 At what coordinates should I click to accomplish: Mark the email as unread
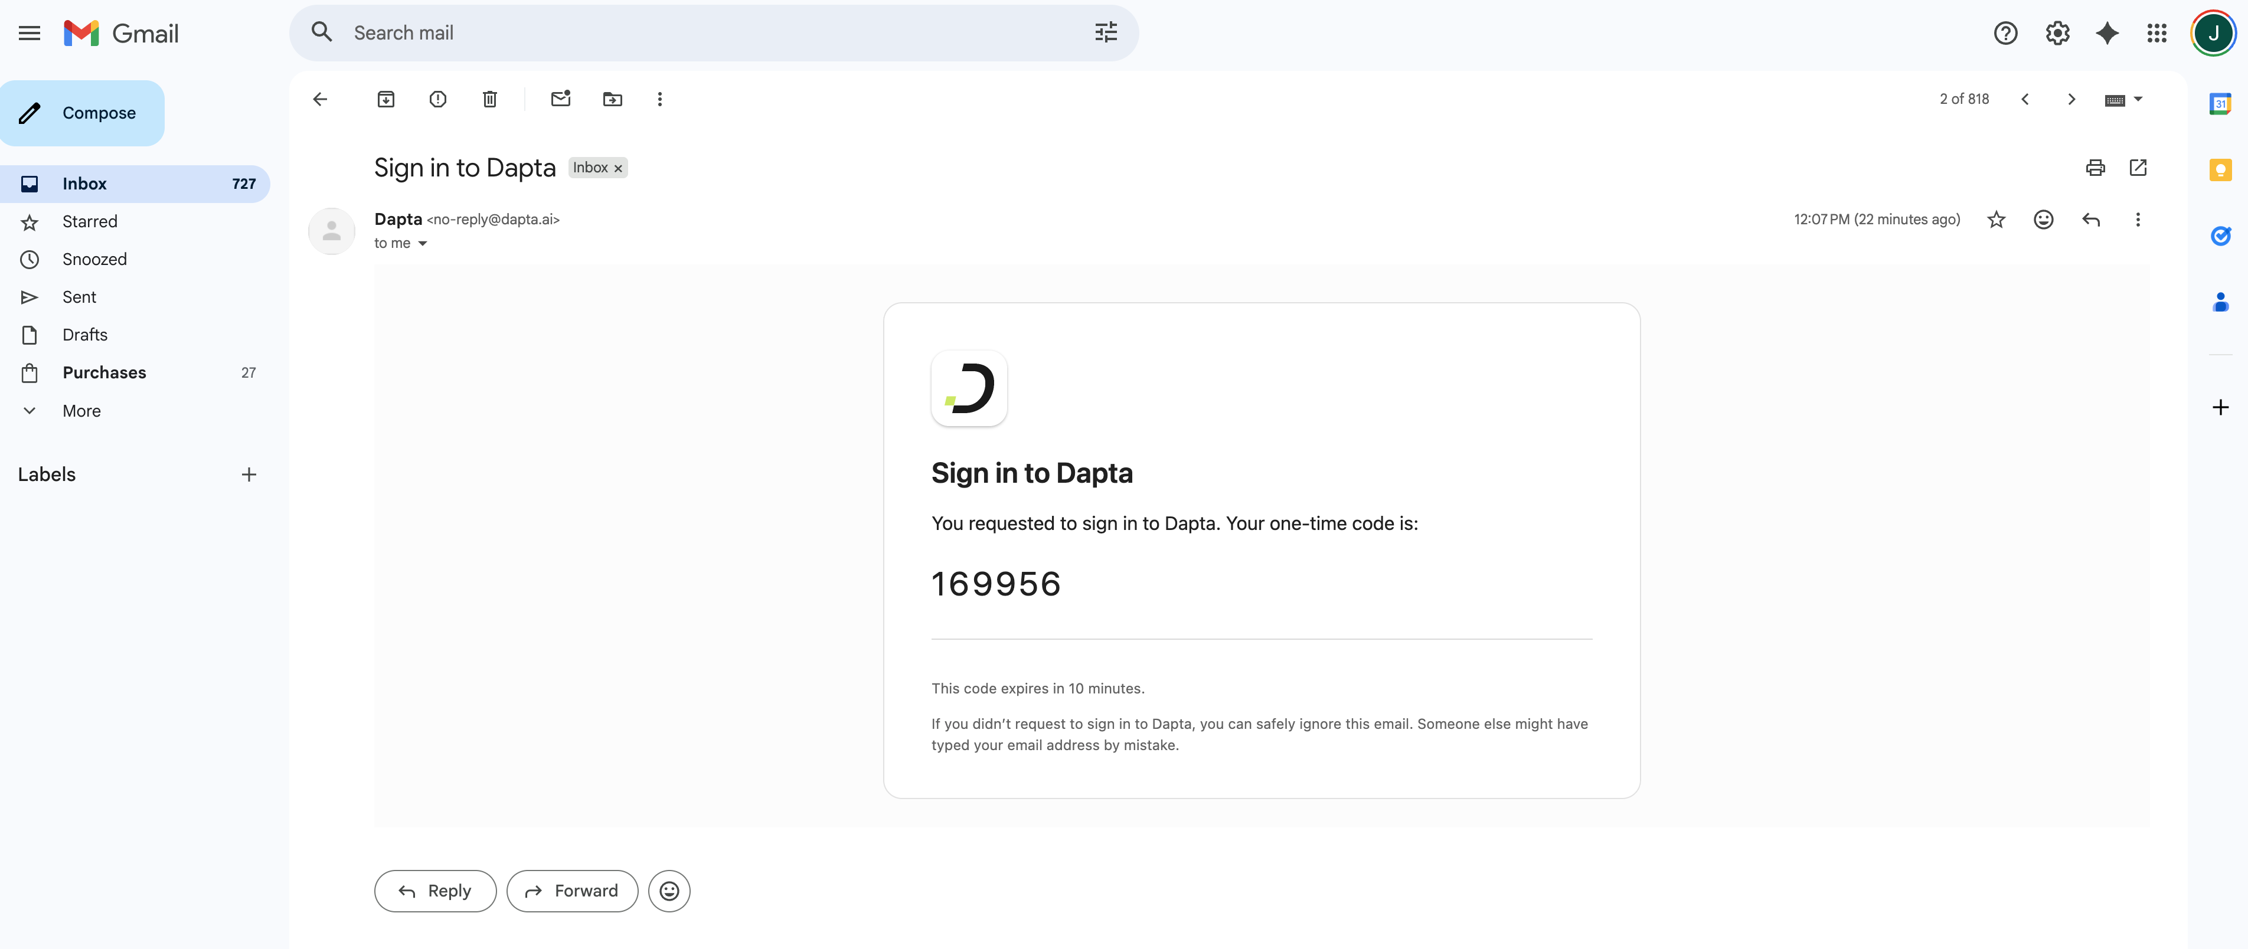560,99
